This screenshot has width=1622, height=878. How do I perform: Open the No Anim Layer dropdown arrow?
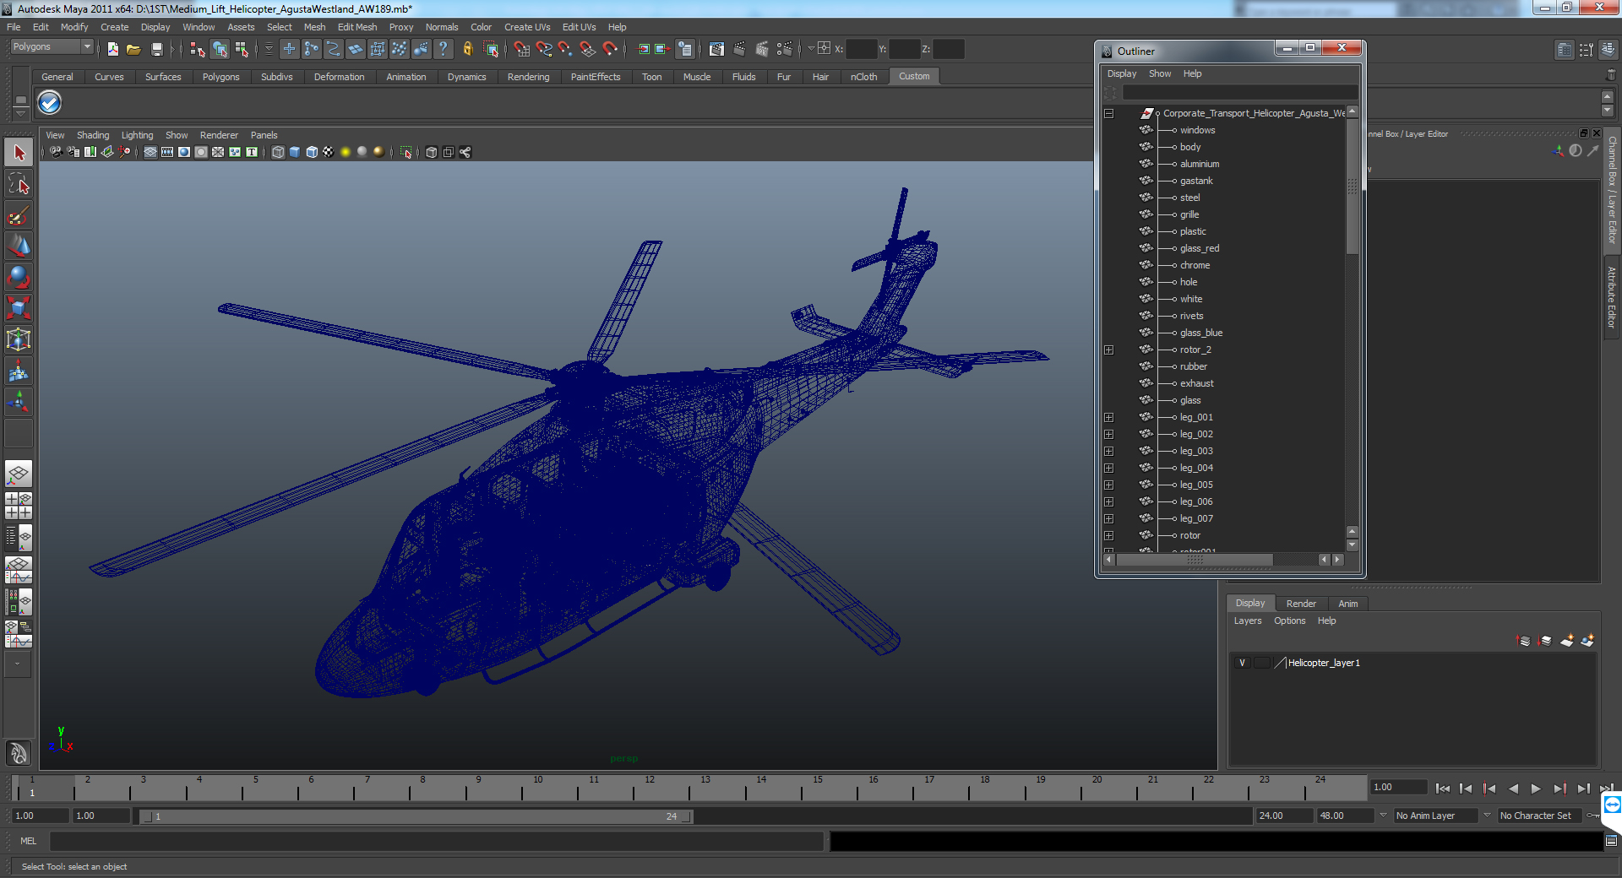[x=1383, y=816]
